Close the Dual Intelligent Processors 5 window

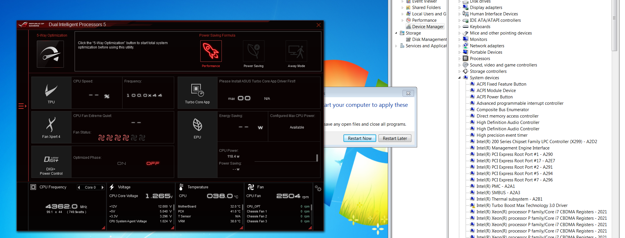coord(318,25)
